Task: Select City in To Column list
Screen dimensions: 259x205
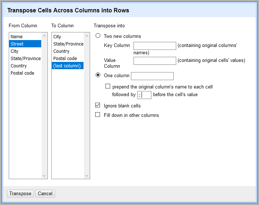Action: [57, 37]
